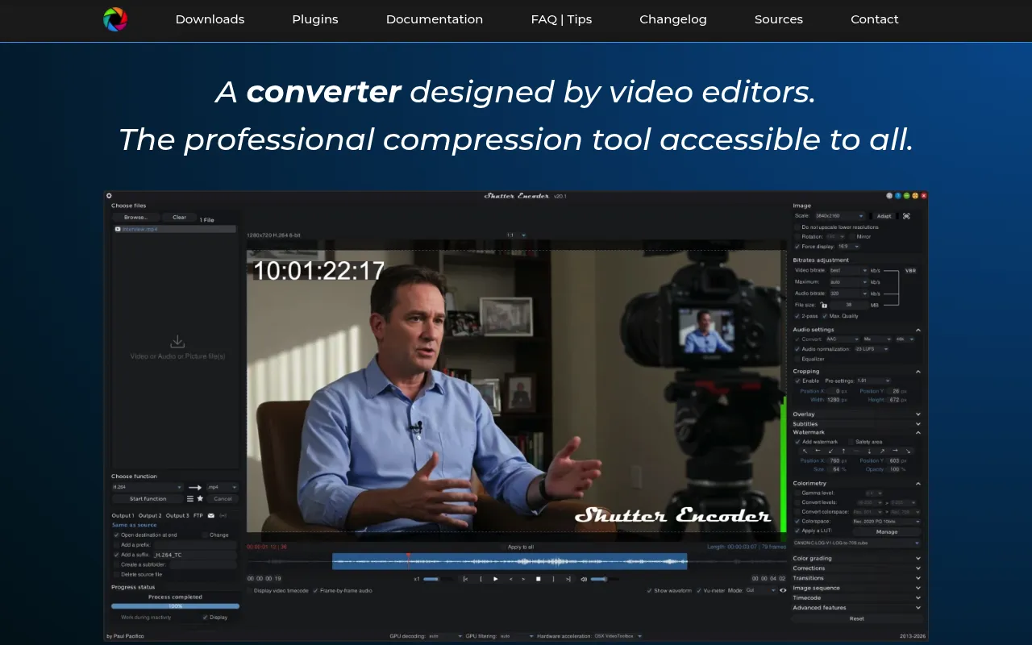Open the Scale 3840x2160 dropdown
The height and width of the screenshot is (645, 1032).
click(839, 216)
